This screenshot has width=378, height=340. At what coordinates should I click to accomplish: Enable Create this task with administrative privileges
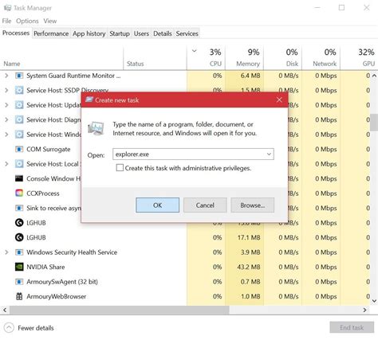point(120,168)
